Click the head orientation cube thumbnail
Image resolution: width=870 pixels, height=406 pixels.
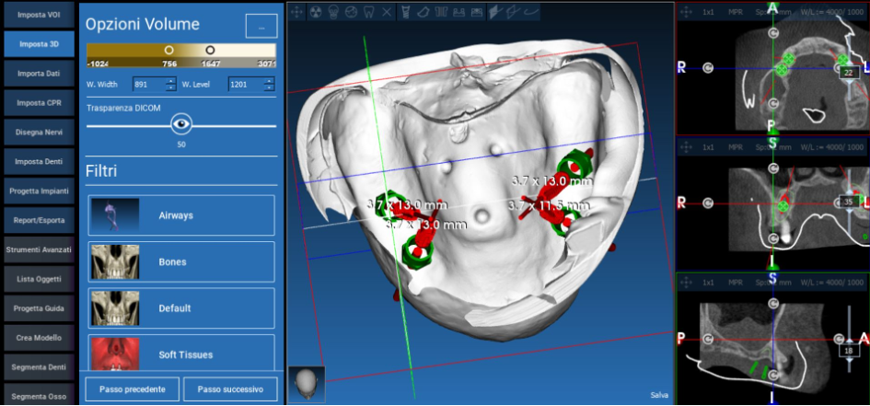pyautogui.click(x=307, y=384)
